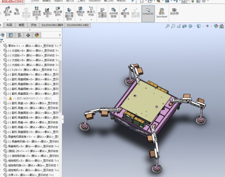Open the DimXpertManager crosshair tab
Image resolution: width=225 pixels, height=177 pixels.
tap(28, 35)
